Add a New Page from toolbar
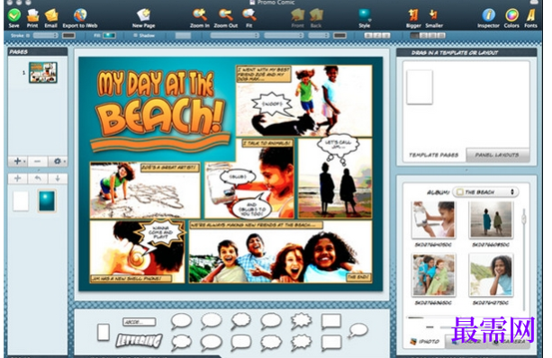The image size is (552, 358). pyautogui.click(x=144, y=15)
